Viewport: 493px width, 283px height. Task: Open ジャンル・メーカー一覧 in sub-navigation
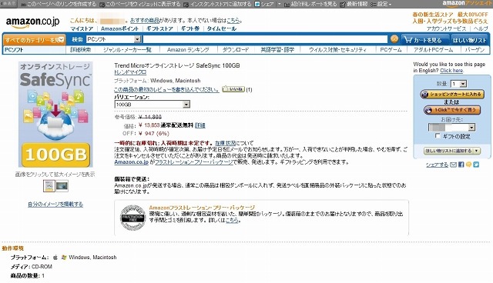point(127,50)
